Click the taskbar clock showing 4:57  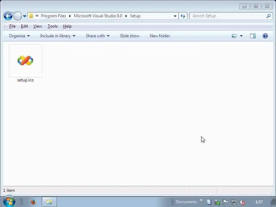click(259, 202)
